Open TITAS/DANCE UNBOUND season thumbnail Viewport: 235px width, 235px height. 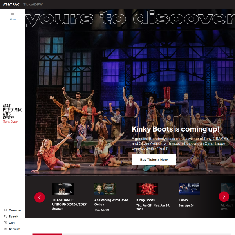[x=63, y=188]
